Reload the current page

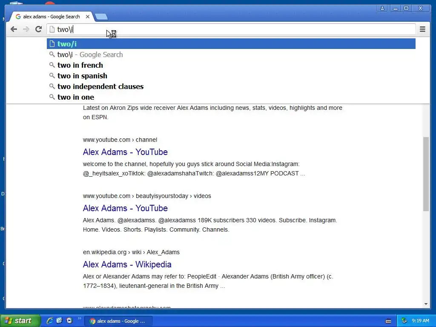[38, 29]
